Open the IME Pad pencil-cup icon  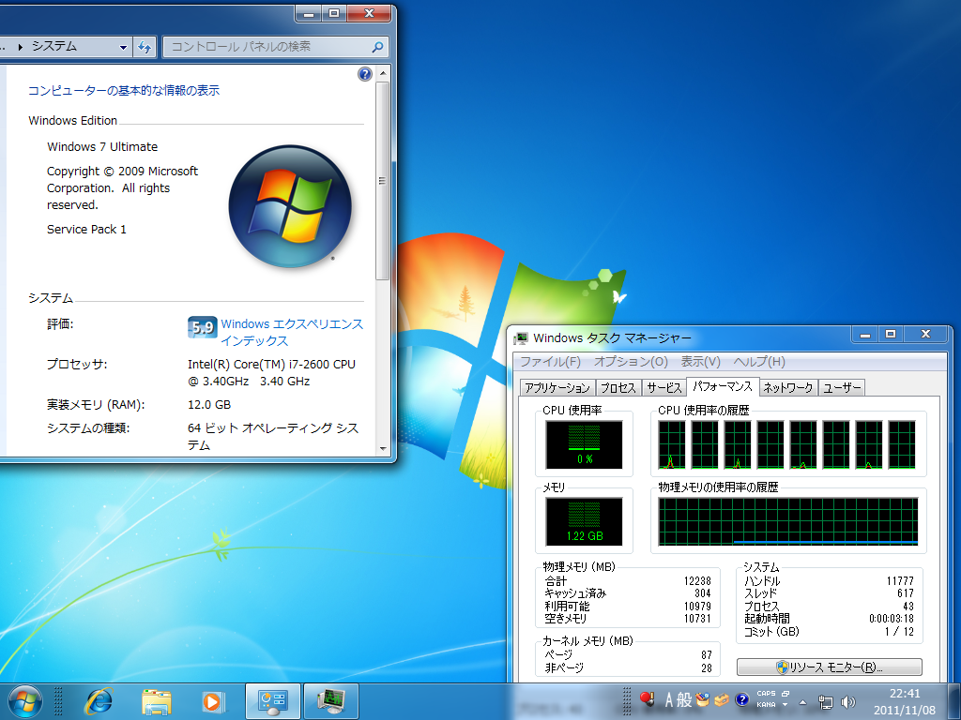[x=702, y=699]
